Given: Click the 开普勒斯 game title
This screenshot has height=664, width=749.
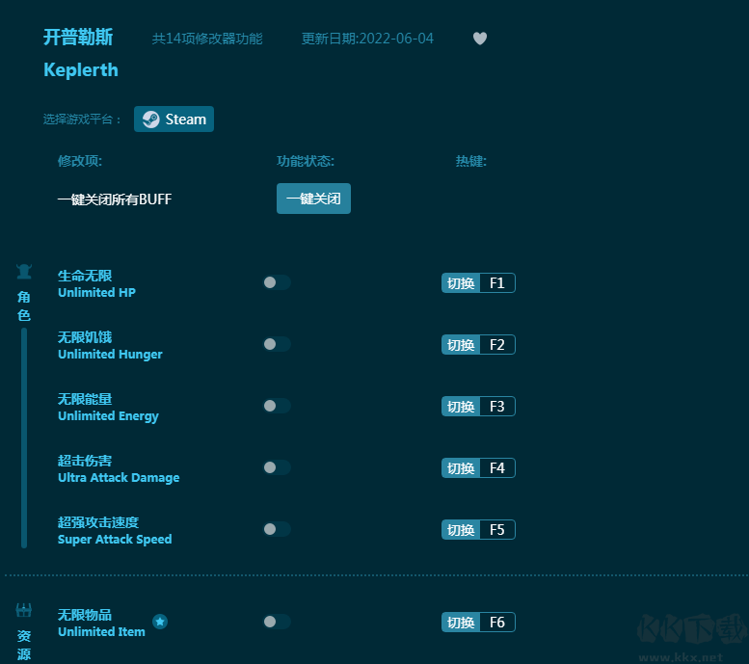Looking at the screenshot, I should (x=78, y=38).
